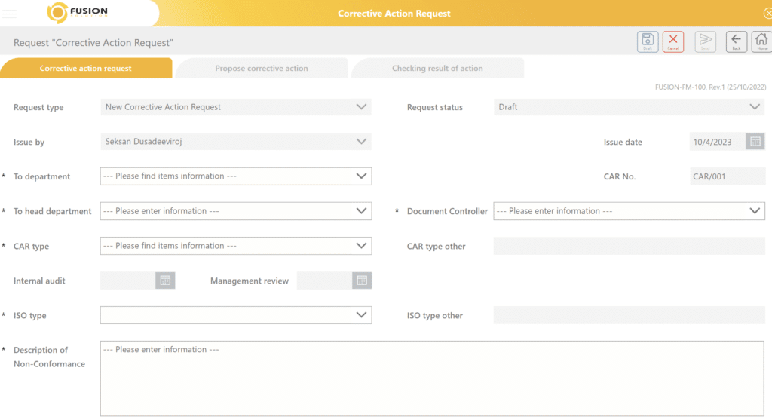Screen dimensions: 772x420
Task: Click the ISO type other label
Action: (435, 316)
